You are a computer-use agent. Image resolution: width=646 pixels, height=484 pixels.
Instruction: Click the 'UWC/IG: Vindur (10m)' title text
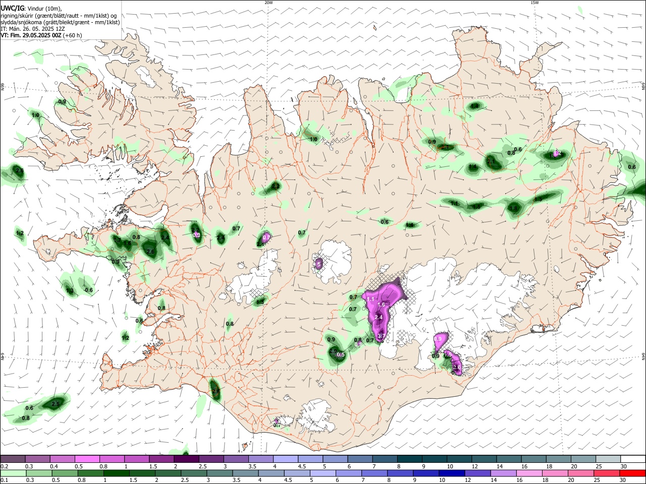pos(31,9)
